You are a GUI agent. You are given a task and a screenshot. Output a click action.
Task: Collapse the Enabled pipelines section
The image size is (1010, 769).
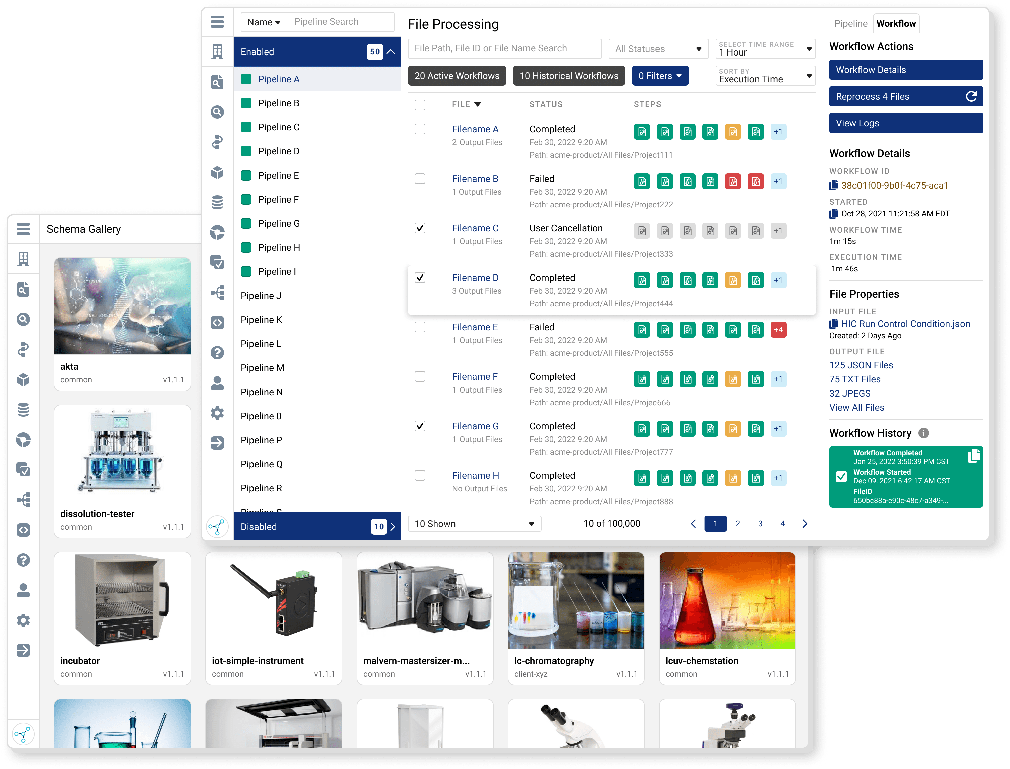click(391, 52)
